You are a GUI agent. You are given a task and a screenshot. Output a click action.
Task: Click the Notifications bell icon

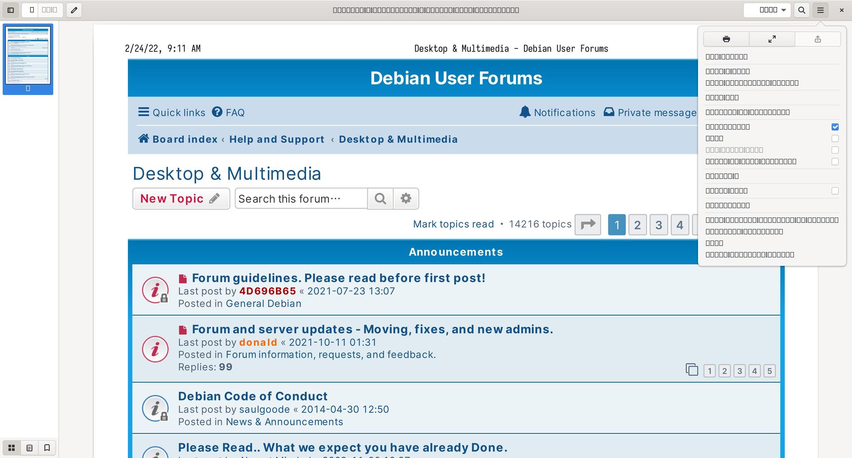pos(525,112)
